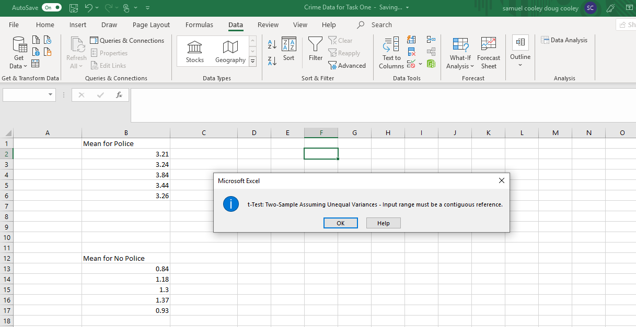Open the Manage Data Model icon
The height and width of the screenshot is (327, 636).
click(431, 64)
